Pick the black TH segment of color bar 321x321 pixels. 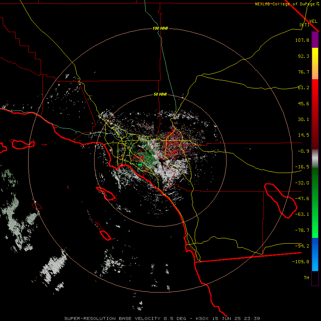[315, 278]
